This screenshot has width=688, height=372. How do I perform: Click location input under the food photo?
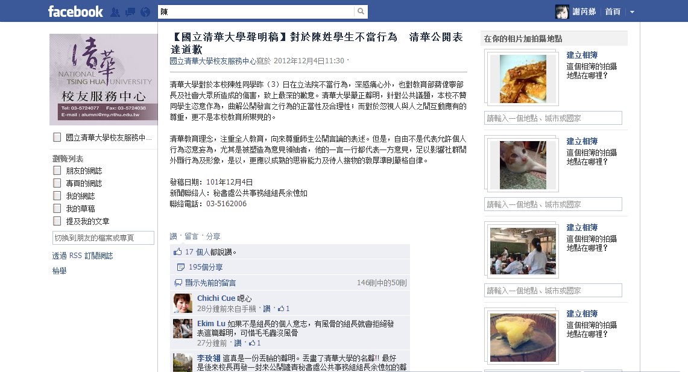point(553,118)
